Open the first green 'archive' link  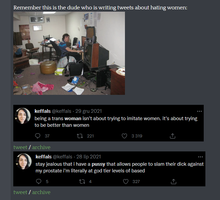[41, 147]
